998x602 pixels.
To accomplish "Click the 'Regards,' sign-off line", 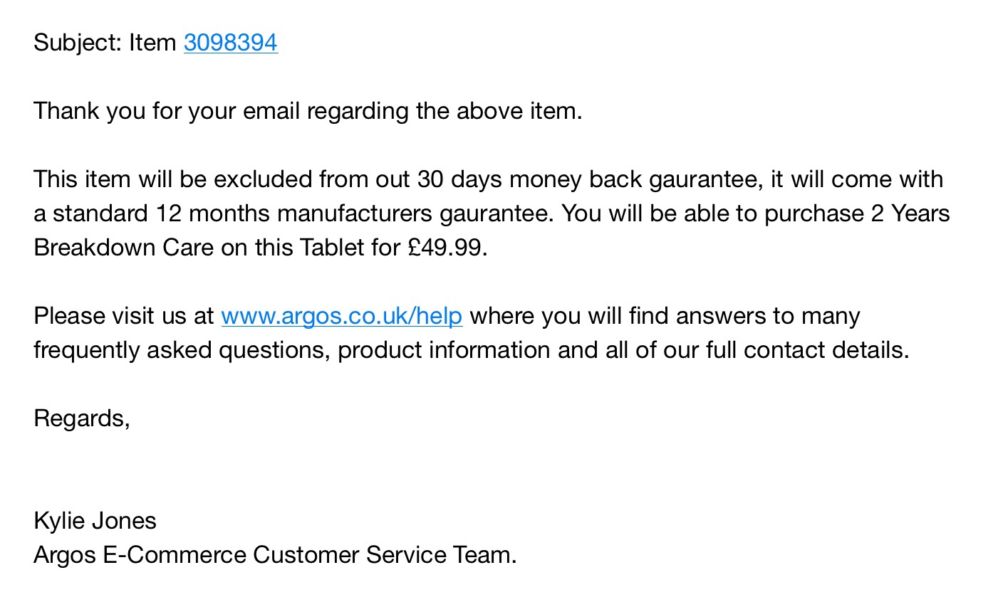I will pyautogui.click(x=81, y=418).
